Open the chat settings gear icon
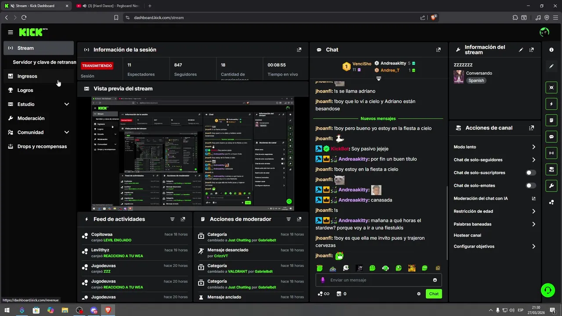The width and height of the screenshot is (562, 316). [x=419, y=294]
